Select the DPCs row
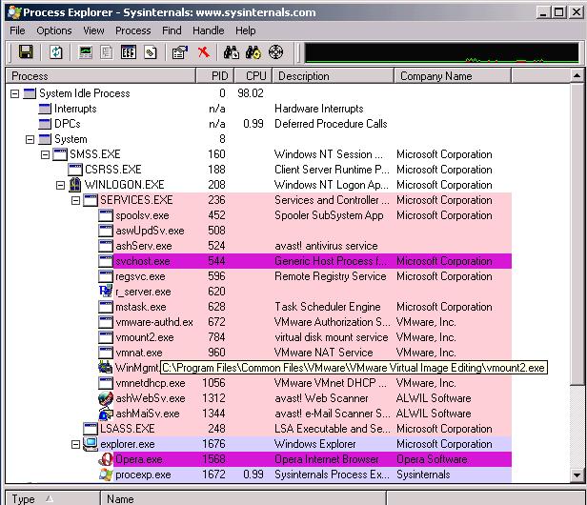Screen dimensions: 587x505 pyautogui.click(x=274, y=124)
